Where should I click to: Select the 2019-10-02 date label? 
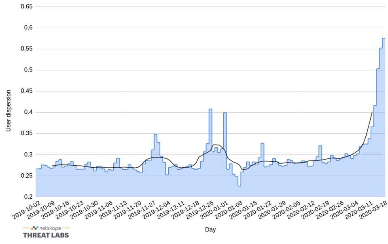coord(27,210)
